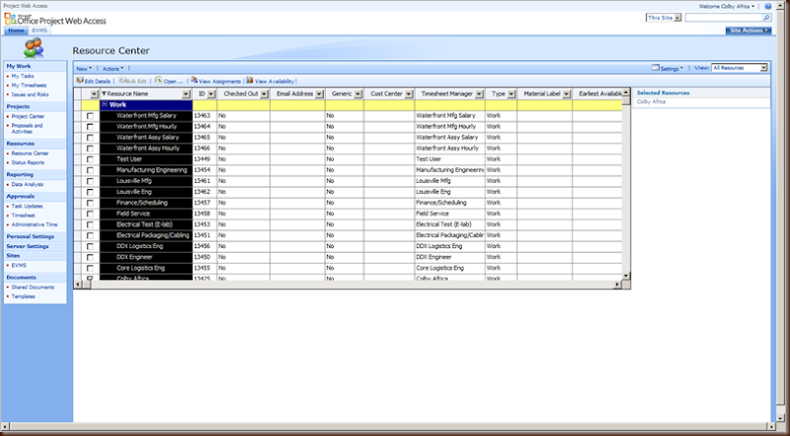
Task: Click into the site search field
Action: [724, 18]
